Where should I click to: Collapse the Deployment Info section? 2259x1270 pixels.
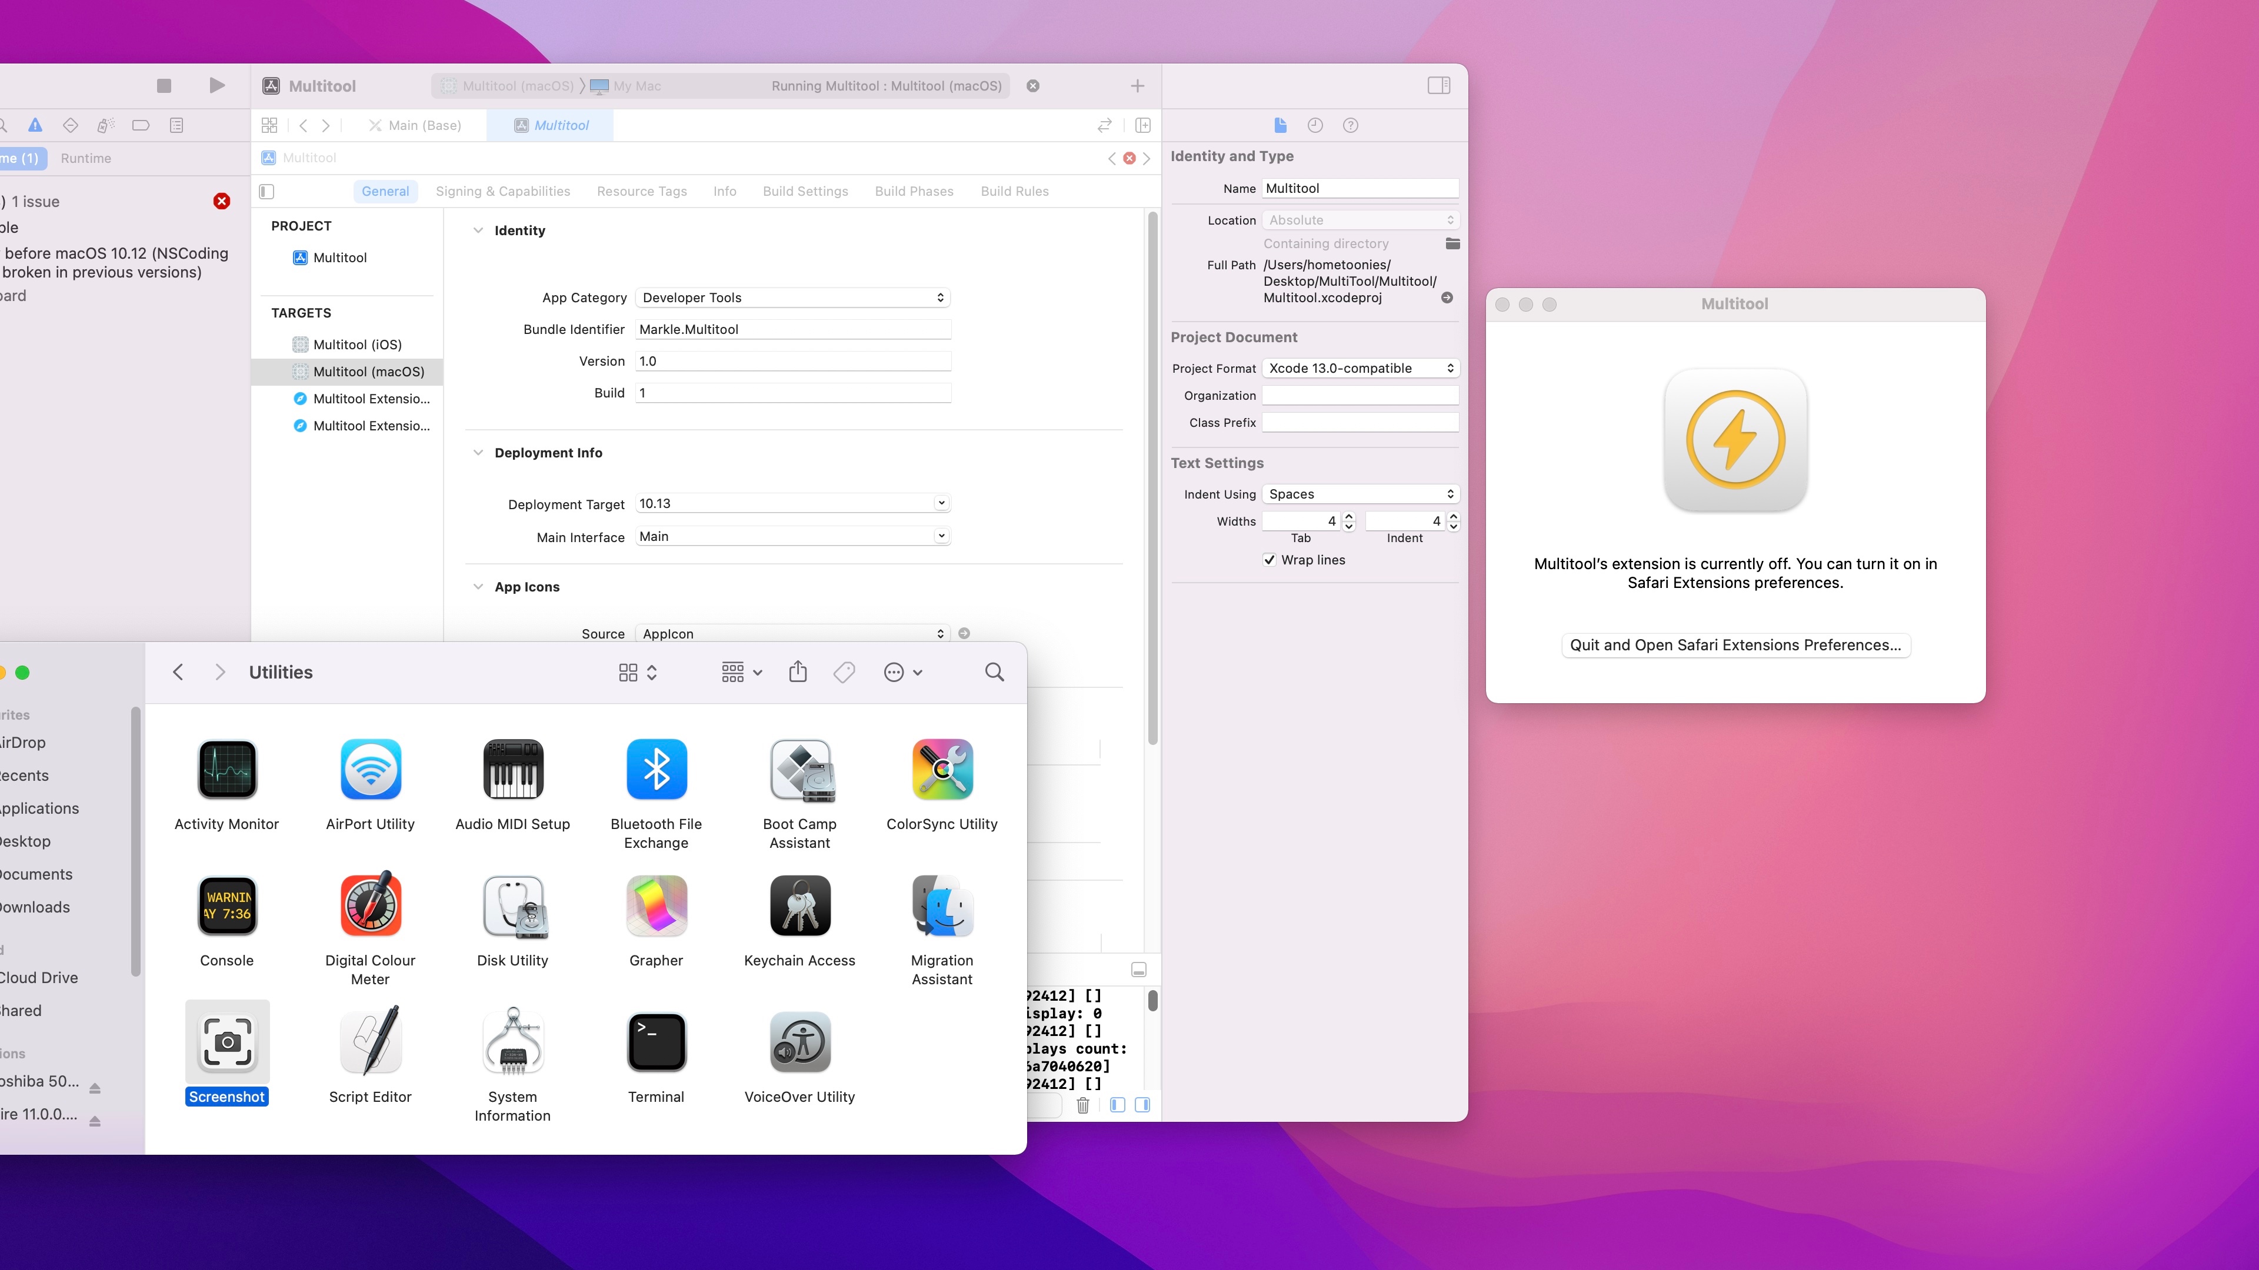point(478,453)
